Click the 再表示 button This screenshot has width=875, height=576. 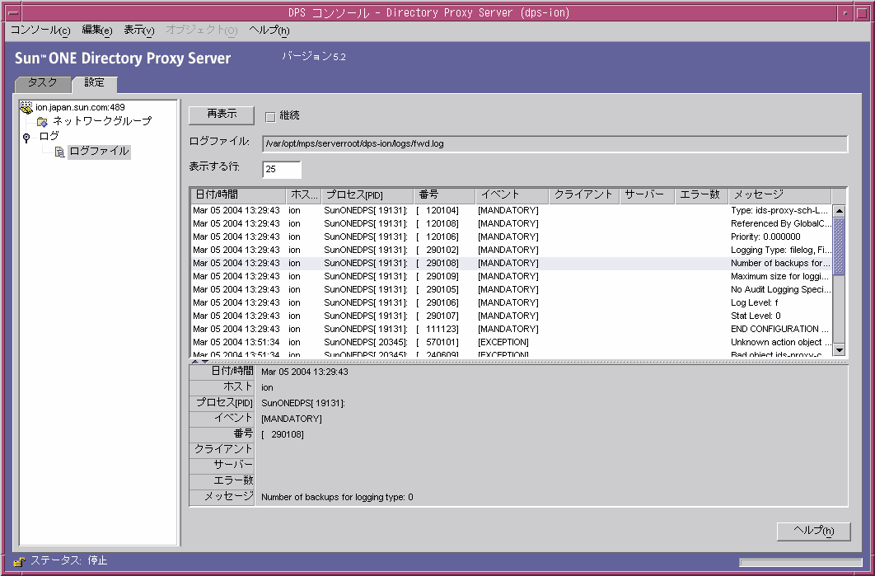coord(222,115)
